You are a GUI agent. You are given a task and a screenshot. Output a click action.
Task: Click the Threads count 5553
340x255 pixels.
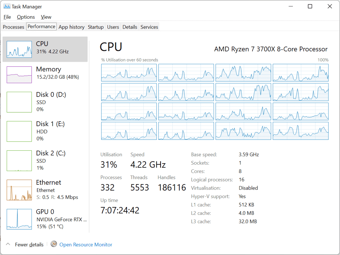point(140,187)
